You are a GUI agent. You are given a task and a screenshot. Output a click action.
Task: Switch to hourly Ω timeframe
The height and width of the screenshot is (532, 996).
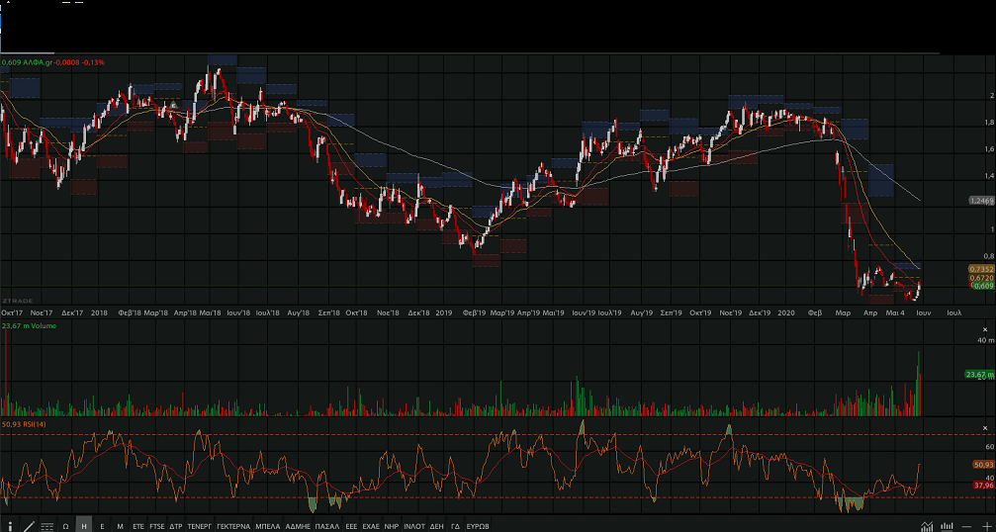(x=65, y=525)
